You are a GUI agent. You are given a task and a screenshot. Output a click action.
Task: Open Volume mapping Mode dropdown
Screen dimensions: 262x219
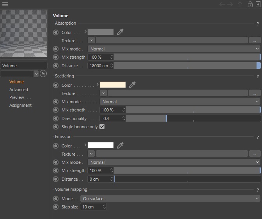coord(170,199)
